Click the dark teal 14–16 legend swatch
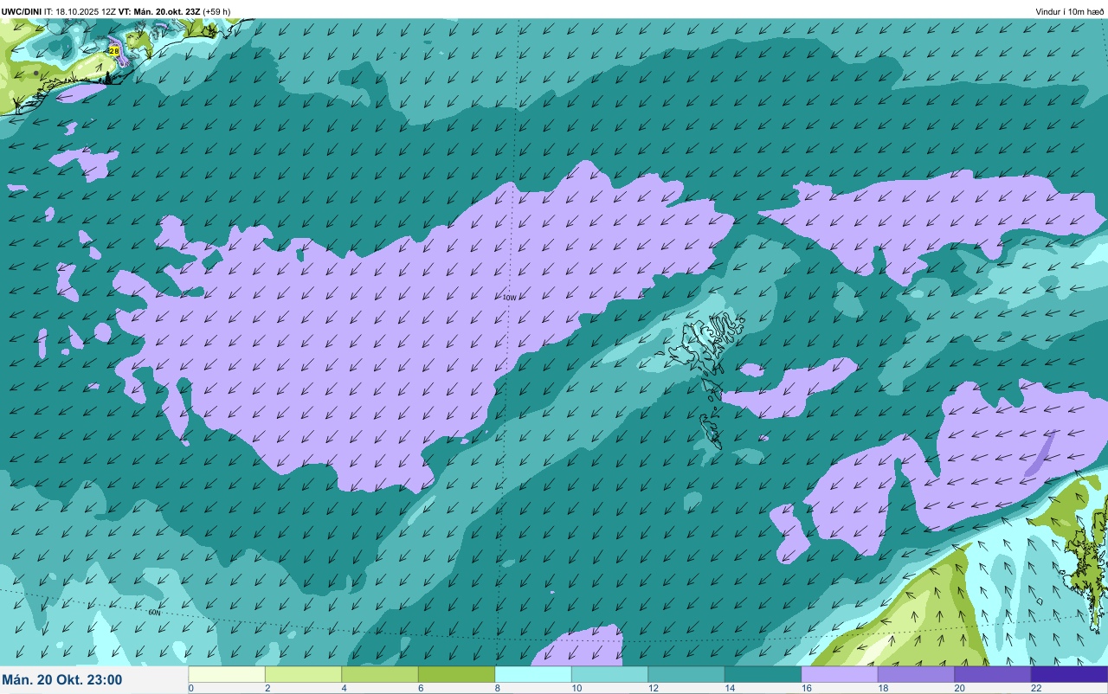Screen dimensions: 1108x694 [763, 674]
